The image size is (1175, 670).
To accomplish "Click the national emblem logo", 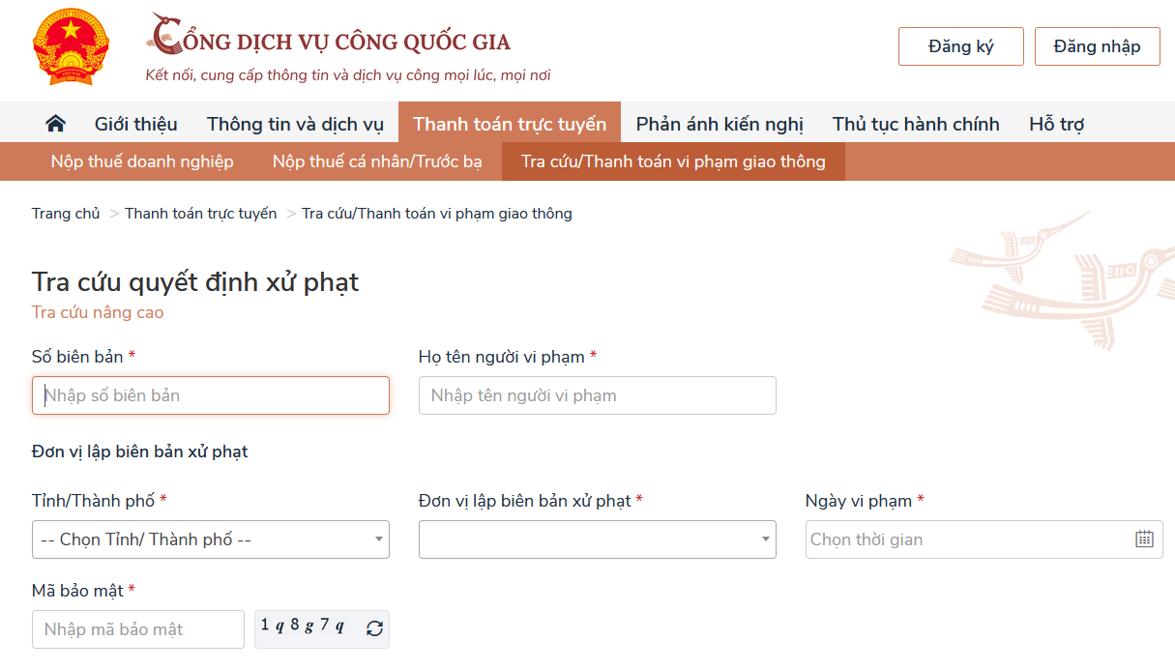I will pyautogui.click(x=71, y=46).
